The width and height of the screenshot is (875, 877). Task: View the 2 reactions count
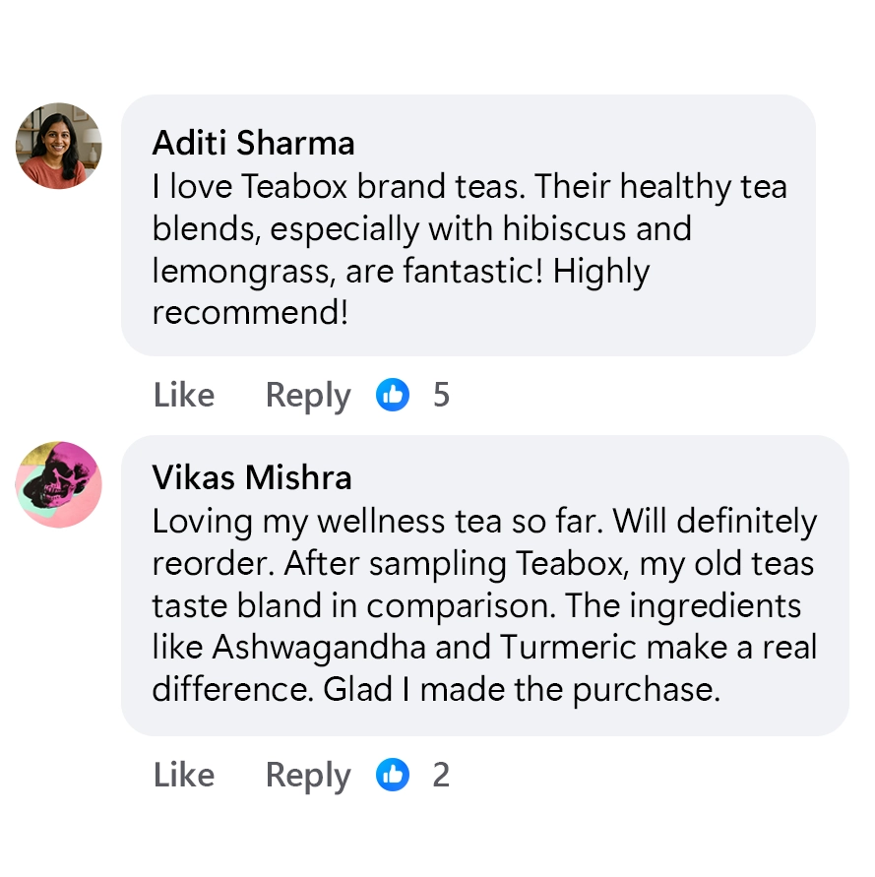(441, 776)
